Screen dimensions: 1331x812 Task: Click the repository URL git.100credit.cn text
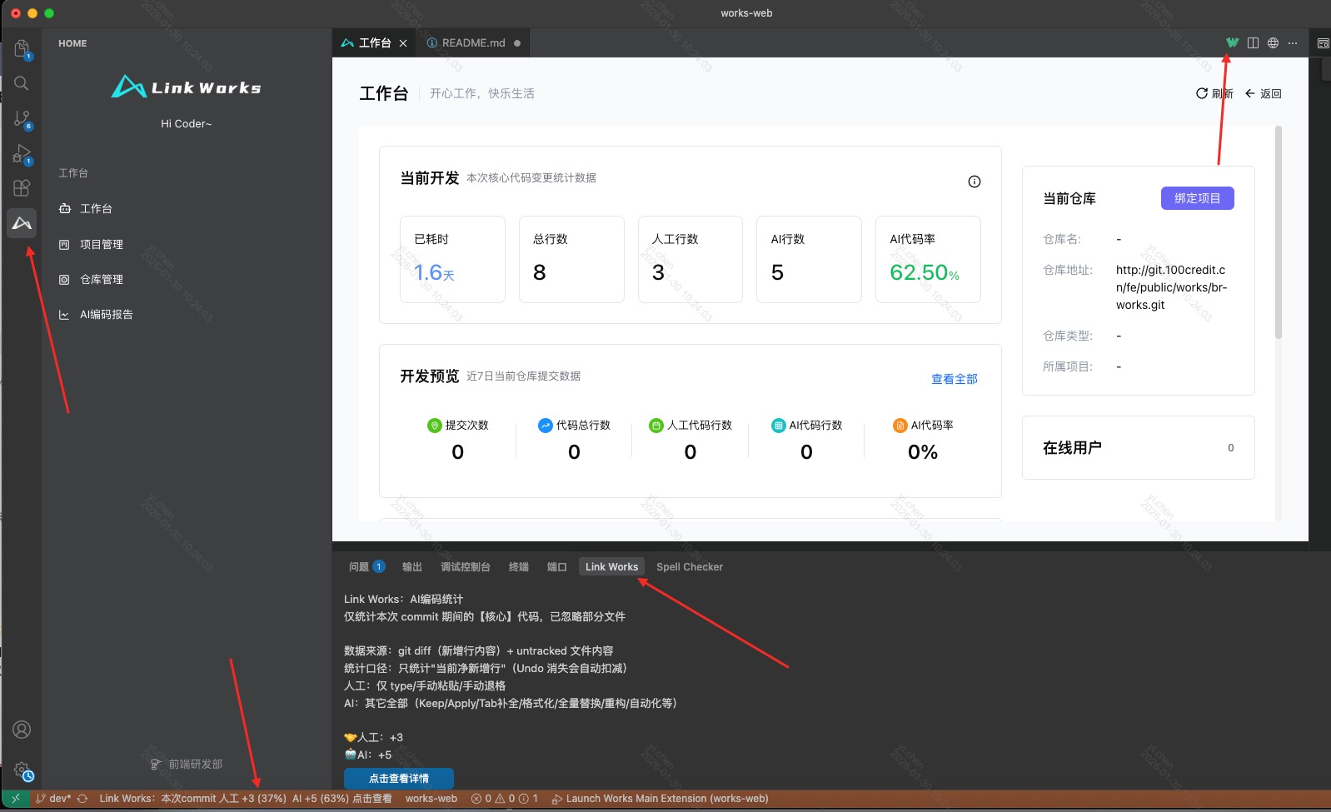point(1172,287)
